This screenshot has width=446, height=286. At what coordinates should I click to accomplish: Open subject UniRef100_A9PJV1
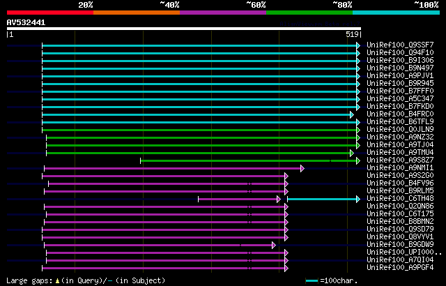coord(400,76)
